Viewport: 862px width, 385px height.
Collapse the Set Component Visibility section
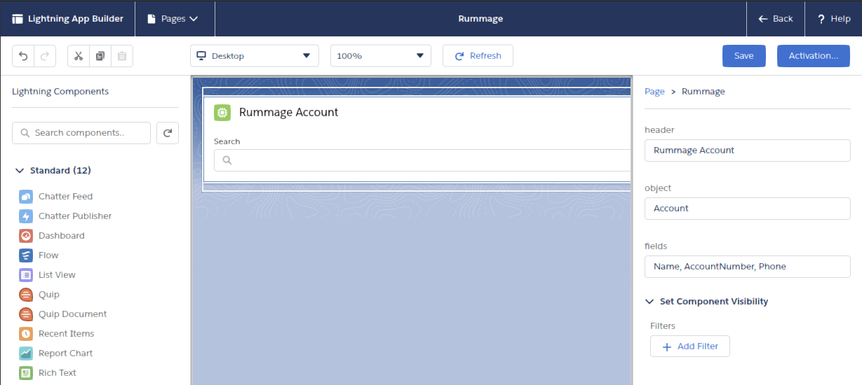click(649, 302)
